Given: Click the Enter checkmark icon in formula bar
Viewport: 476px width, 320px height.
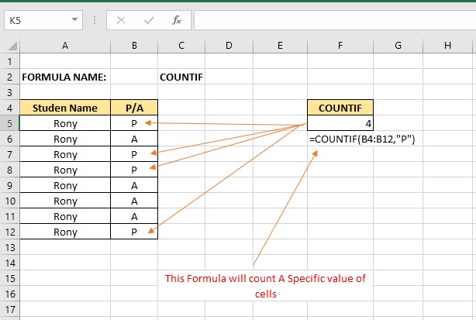Looking at the screenshot, I should click(x=148, y=19).
